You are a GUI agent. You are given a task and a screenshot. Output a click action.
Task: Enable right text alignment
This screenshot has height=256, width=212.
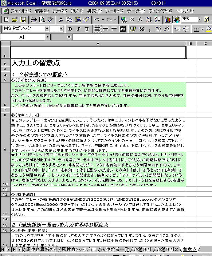pos(114,29)
